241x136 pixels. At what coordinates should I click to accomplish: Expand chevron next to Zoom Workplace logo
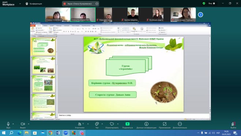pyautogui.click(x=20, y=4)
